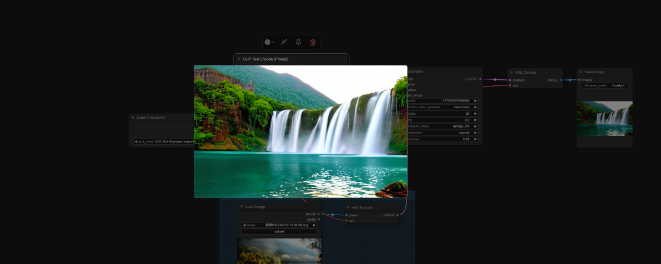The image size is (661, 264).
Task: Select previous checkpoint via ckpt_name left arrow
Action: pyautogui.click(x=136, y=141)
